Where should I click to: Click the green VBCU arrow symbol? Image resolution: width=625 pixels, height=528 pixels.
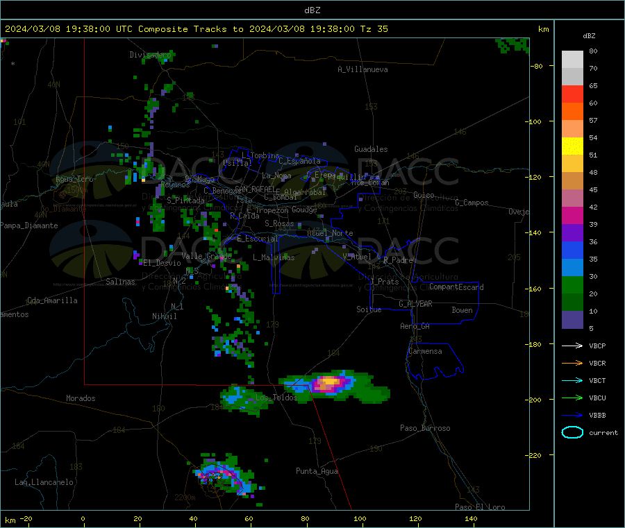click(x=572, y=398)
